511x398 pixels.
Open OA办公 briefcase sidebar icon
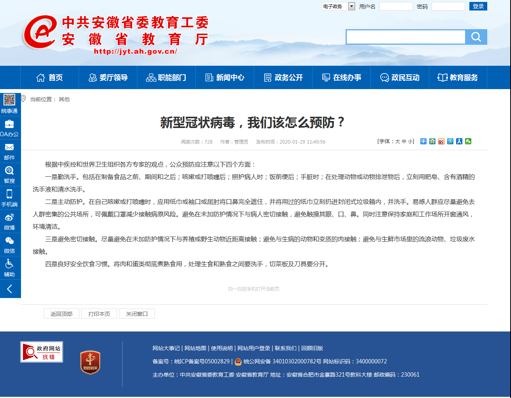coord(9,124)
